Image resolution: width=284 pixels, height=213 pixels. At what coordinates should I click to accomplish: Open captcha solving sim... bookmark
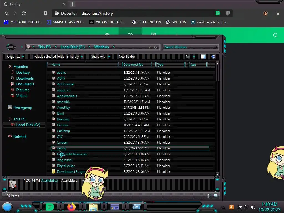(210, 22)
